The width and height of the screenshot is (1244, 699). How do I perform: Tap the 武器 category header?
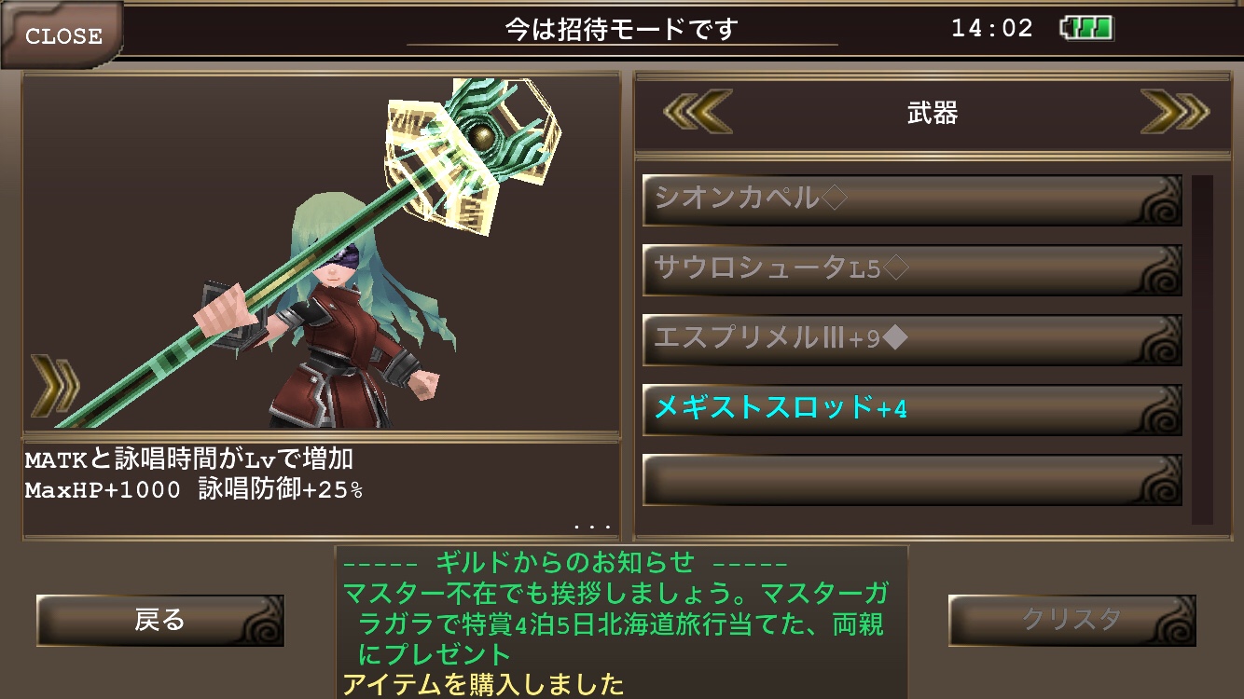(933, 113)
